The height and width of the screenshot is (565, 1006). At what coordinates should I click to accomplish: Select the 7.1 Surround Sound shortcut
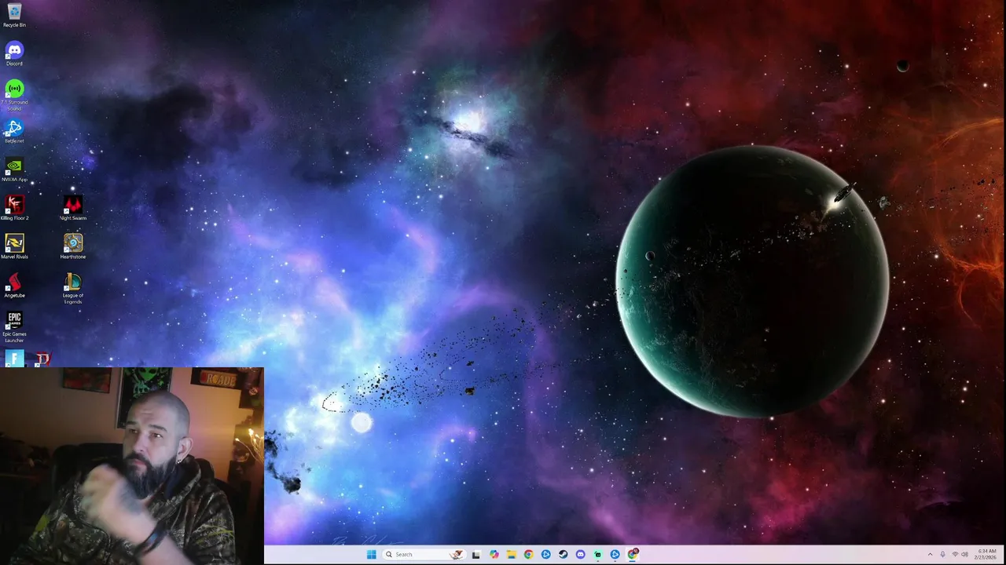tap(14, 95)
